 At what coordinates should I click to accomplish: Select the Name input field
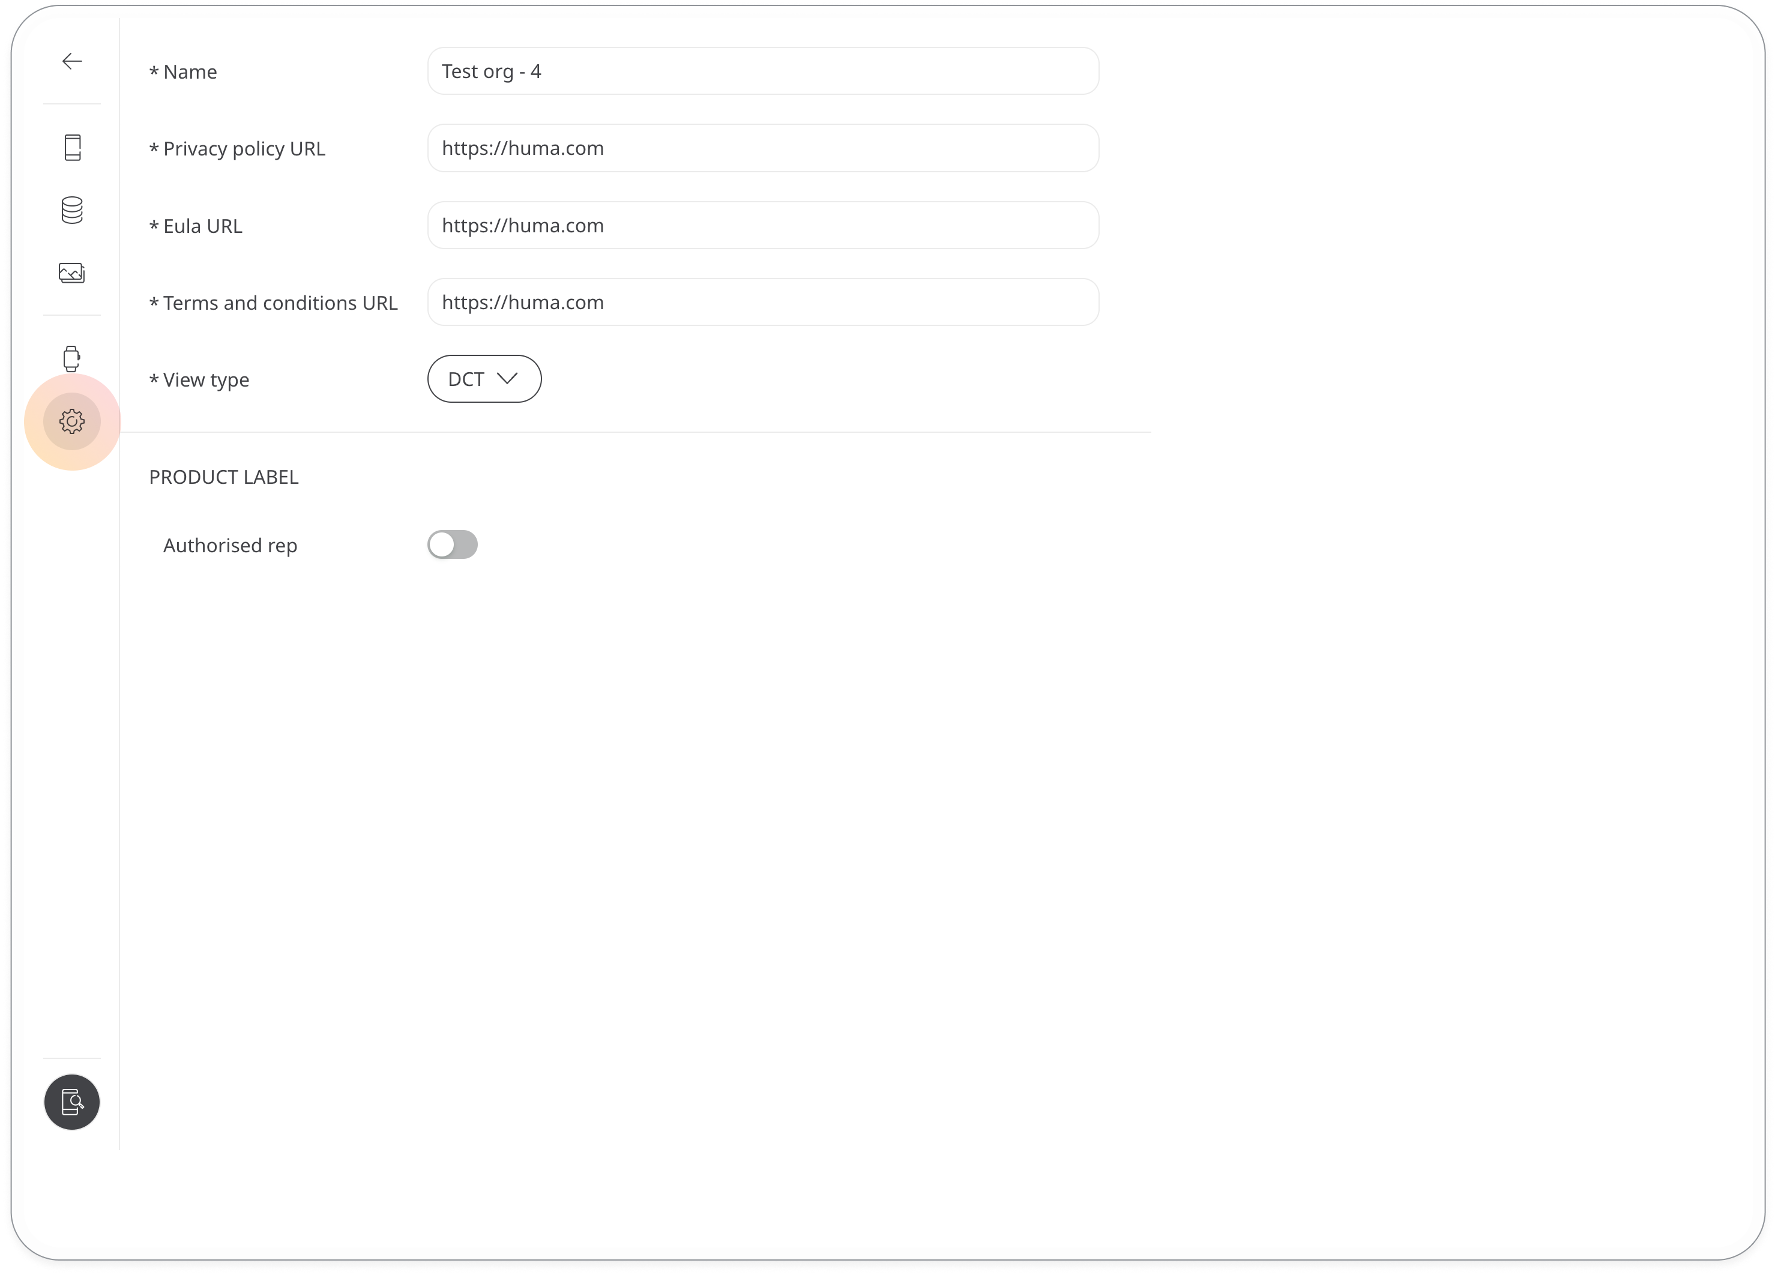click(x=762, y=70)
